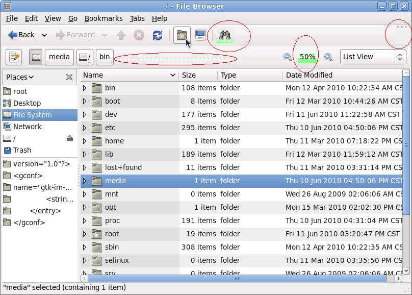Toggle the text-based location entry pencil button

[x=14, y=57]
